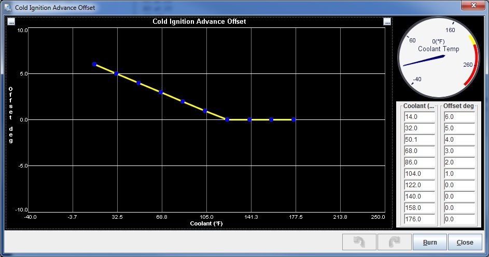This screenshot has width=489, height=257.
Task: Click the 105.0 x-axis tick label
Action: pos(206,217)
